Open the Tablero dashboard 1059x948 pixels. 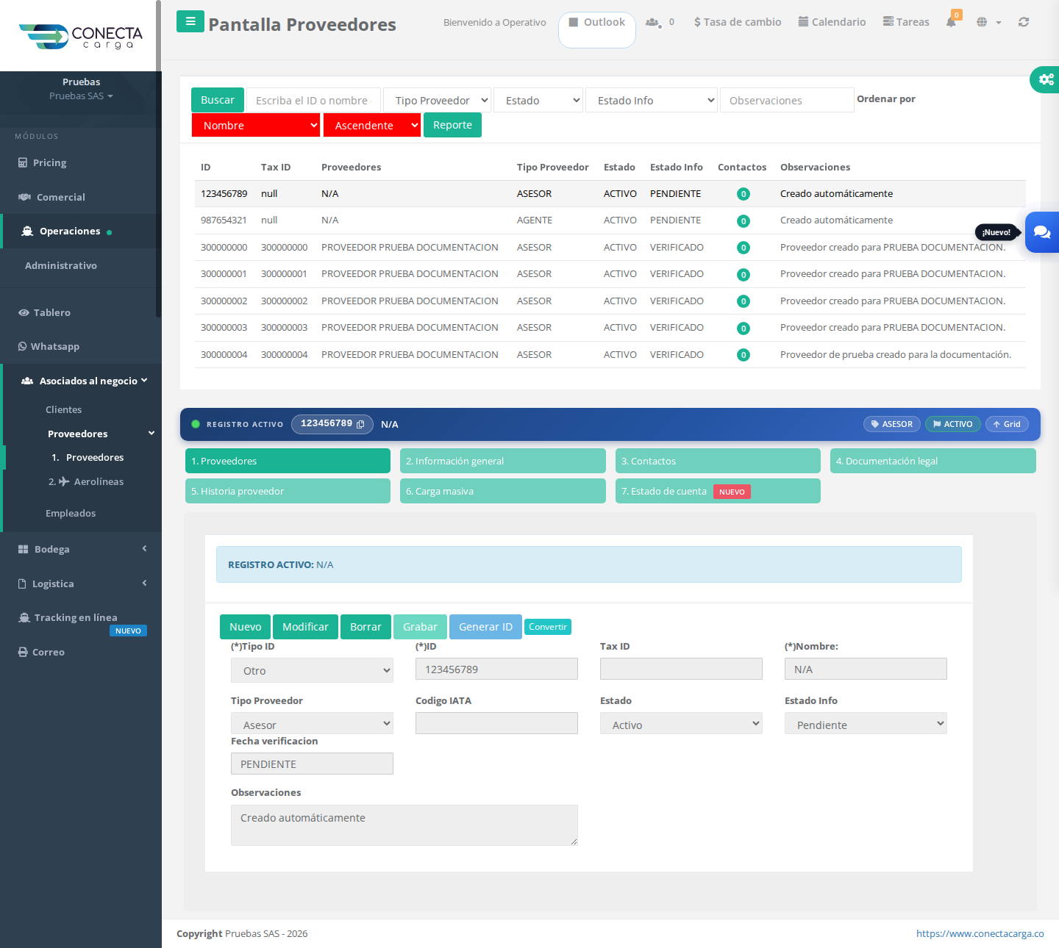click(x=45, y=312)
